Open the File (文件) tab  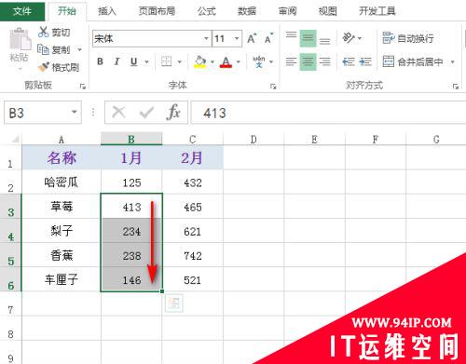click(x=22, y=11)
